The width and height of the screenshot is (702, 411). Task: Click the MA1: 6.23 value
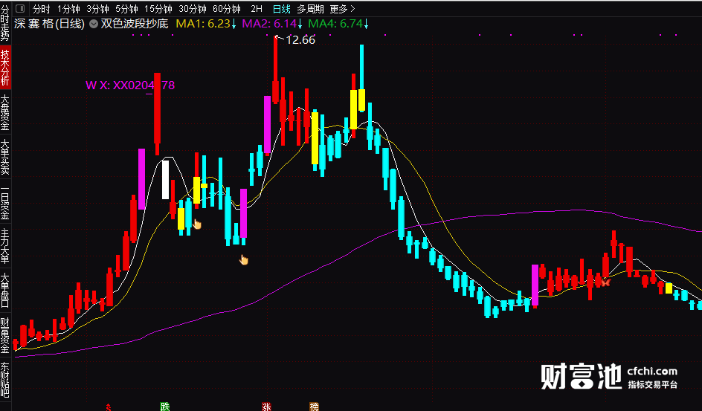206,24
